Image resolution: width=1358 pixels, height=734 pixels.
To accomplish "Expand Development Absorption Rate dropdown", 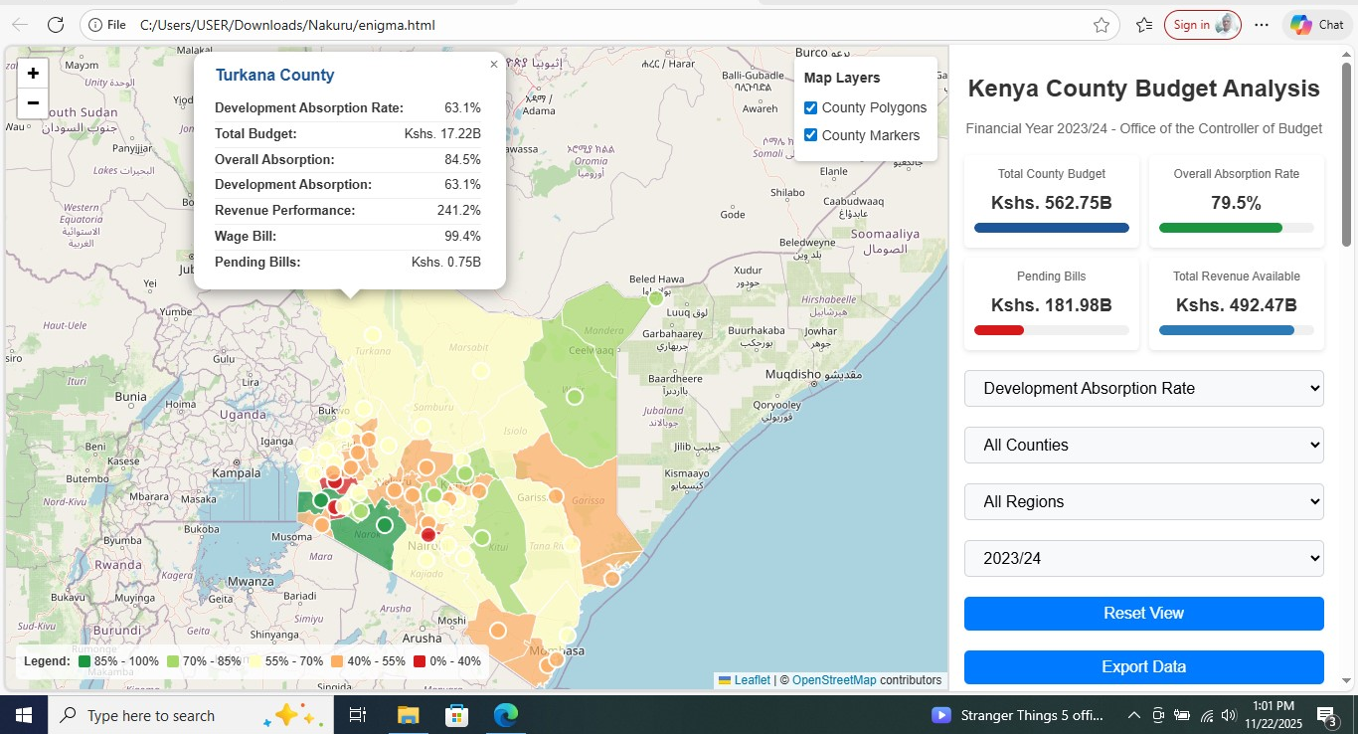I will point(1143,389).
